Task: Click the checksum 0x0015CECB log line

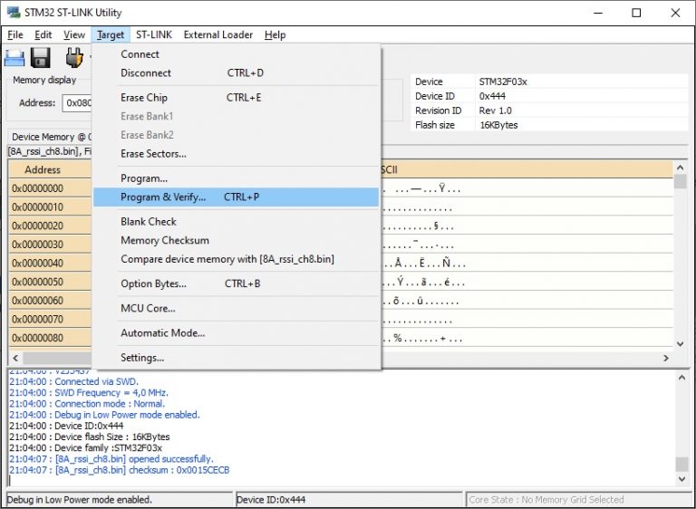Action: tap(120, 470)
